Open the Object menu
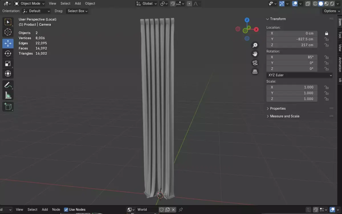 (x=90, y=4)
